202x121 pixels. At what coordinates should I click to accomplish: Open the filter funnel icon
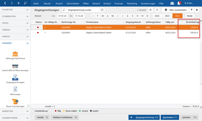pos(191,10)
